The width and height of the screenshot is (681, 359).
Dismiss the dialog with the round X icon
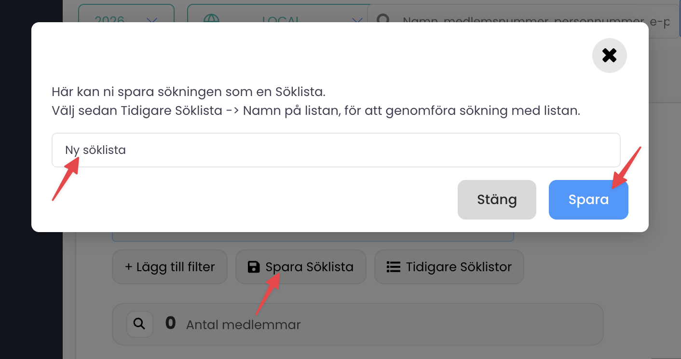[609, 55]
